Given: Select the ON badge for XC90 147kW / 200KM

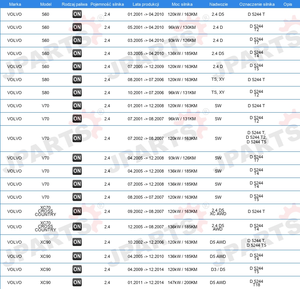Looking at the screenshot, I should pyautogui.click(x=77, y=282).
